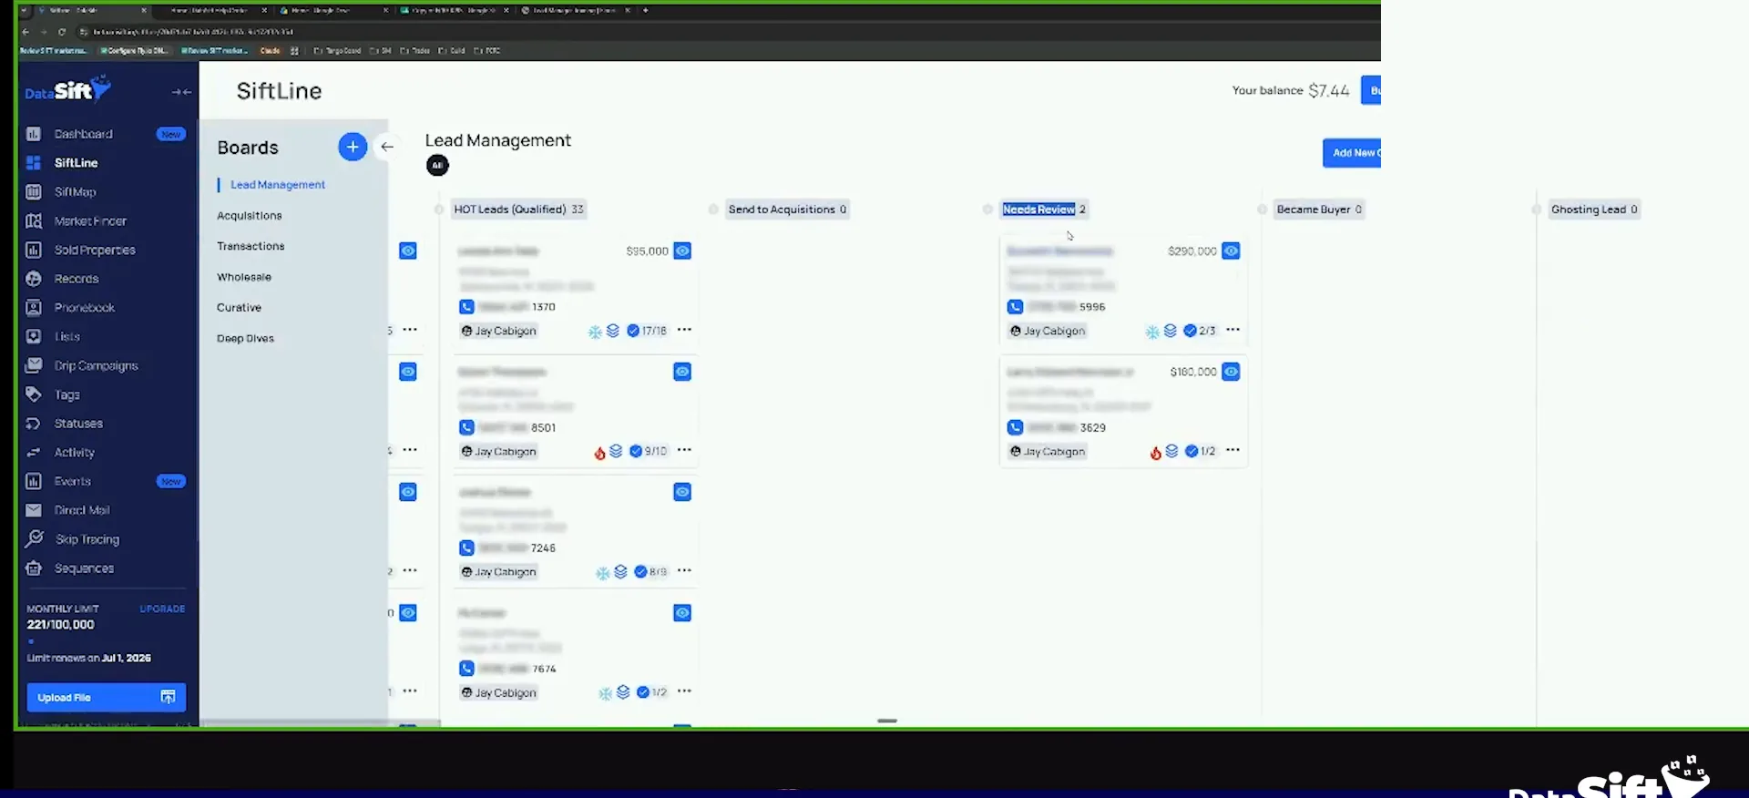
Task: Click the UPGRADE link for monthly limit
Action: click(162, 609)
